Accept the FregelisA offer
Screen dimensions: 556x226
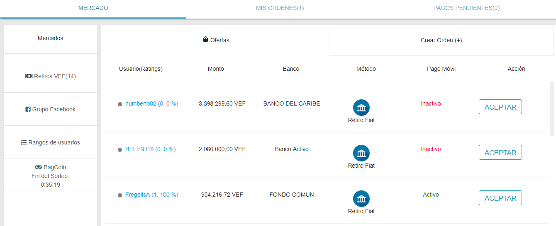[500, 198]
